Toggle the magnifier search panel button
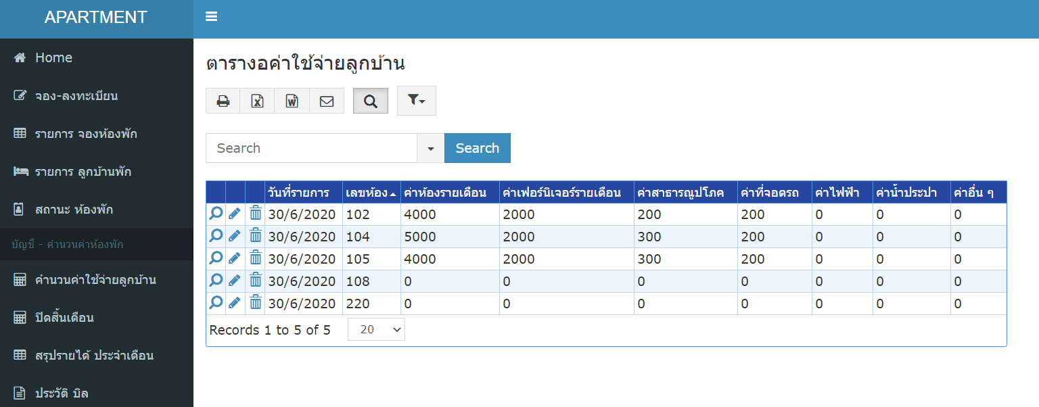The height and width of the screenshot is (407, 1039). pyautogui.click(x=370, y=101)
